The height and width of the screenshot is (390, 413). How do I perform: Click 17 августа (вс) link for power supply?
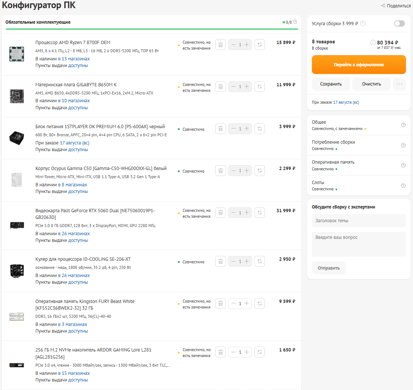[74, 143]
